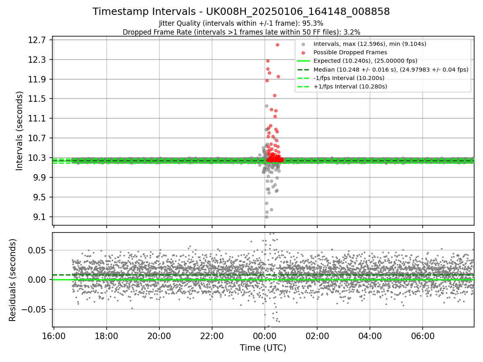Click the red dot marker beside 'Possible Dropped Frames'
483x362 pixels.
pyautogui.click(x=303, y=53)
